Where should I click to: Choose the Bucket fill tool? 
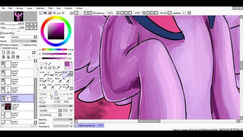pyautogui.click(x=43, y=86)
